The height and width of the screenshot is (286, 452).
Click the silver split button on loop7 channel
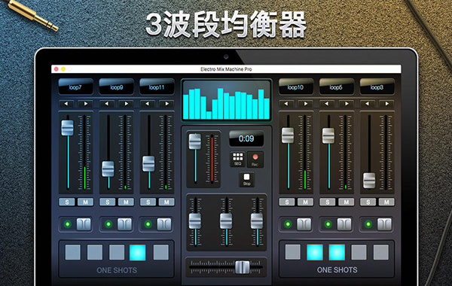click(x=84, y=224)
